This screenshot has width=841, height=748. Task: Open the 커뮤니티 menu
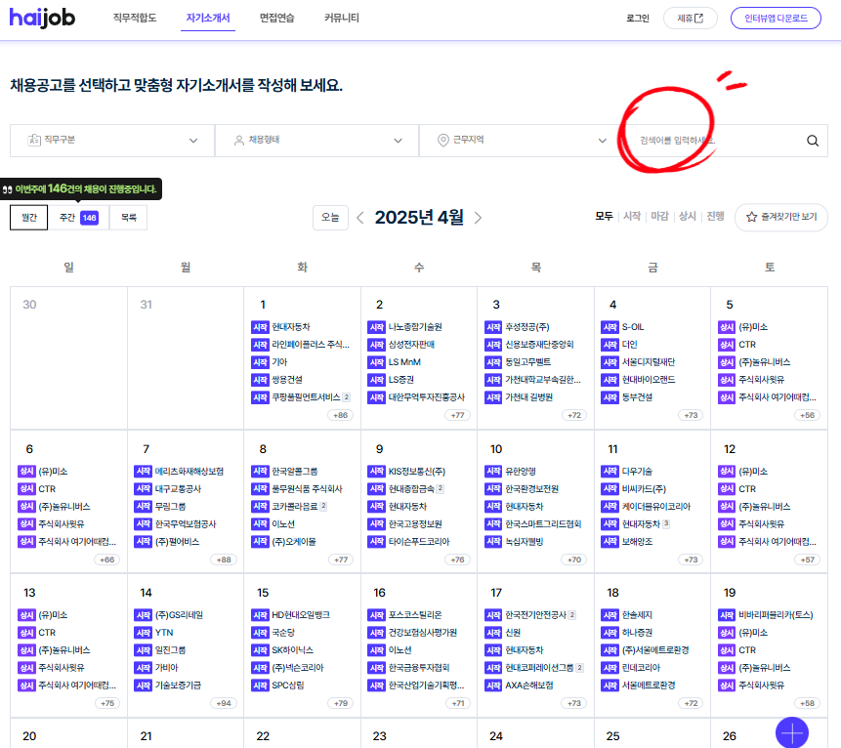[x=342, y=19]
